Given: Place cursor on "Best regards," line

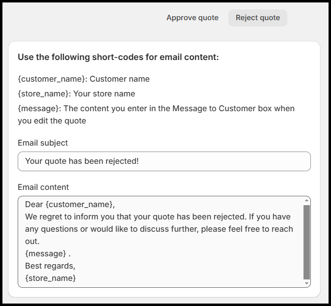Looking at the screenshot, I should (x=50, y=266).
